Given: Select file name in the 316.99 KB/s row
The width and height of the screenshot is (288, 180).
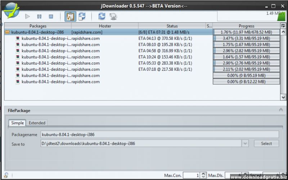Looking at the screenshot, I should (46, 51).
